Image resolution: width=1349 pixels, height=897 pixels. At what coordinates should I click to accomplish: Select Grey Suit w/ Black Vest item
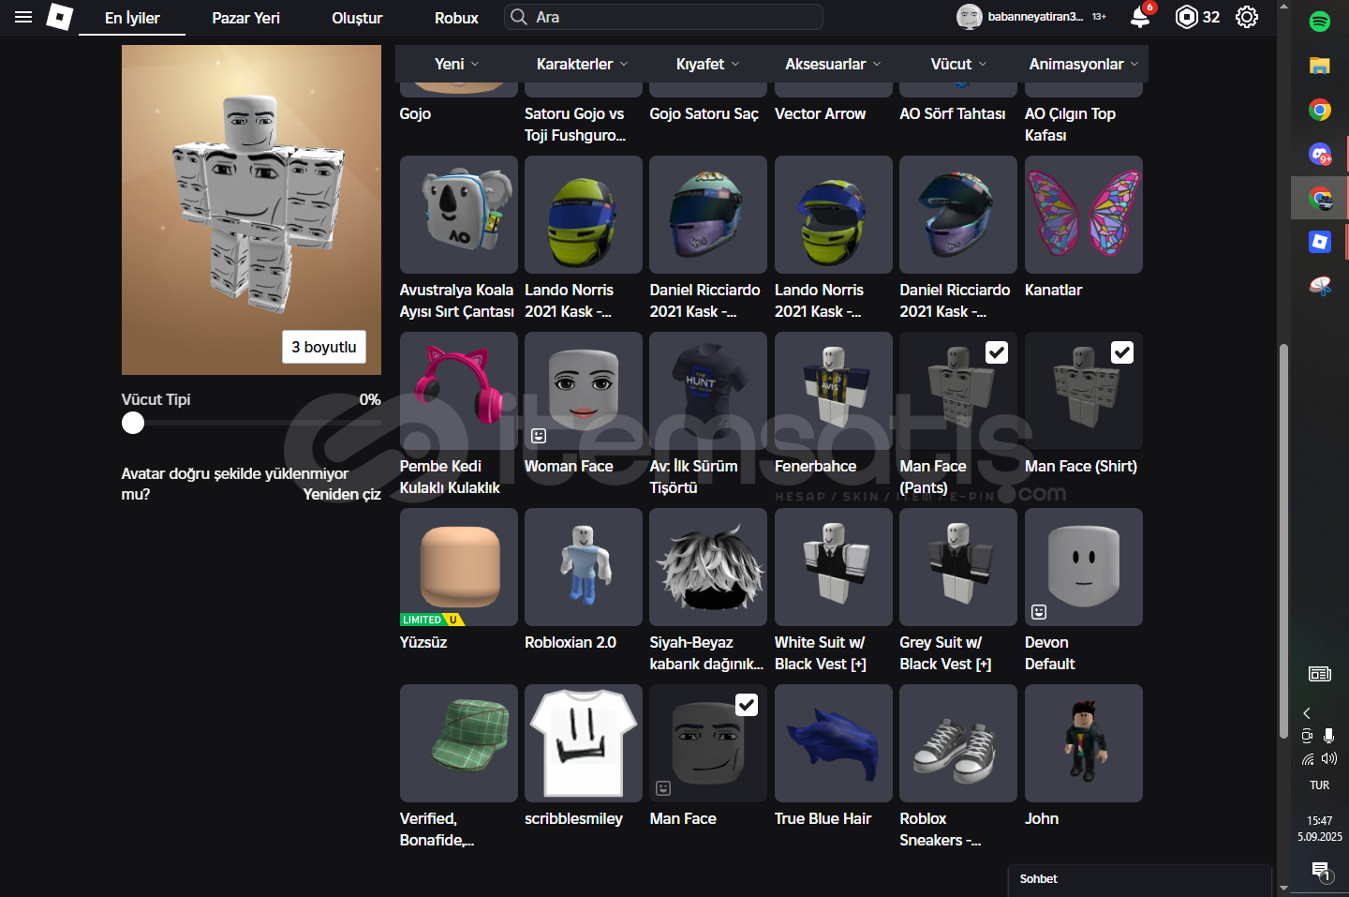pyautogui.click(x=958, y=567)
